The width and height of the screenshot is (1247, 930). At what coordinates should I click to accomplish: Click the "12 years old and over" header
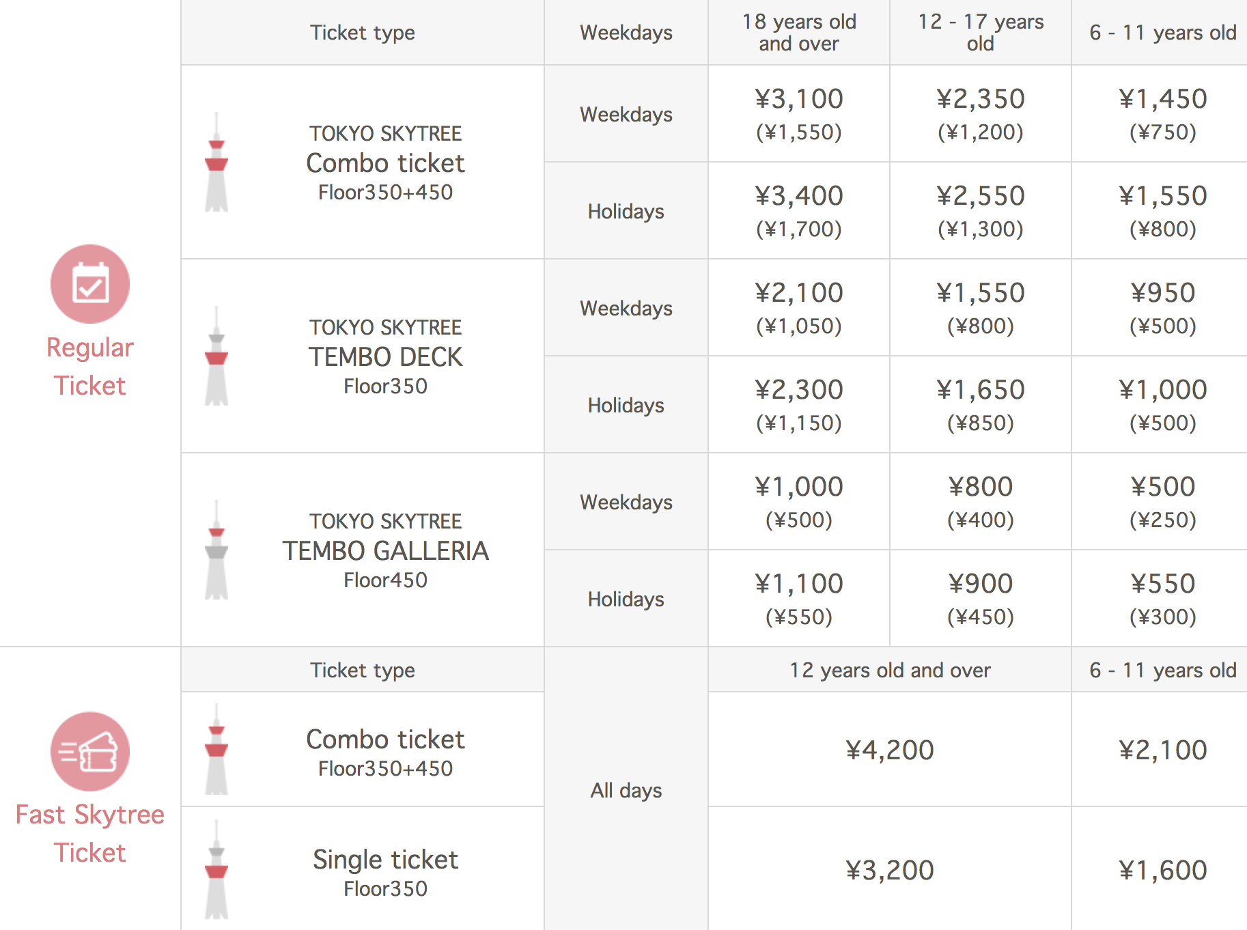pyautogui.click(x=890, y=671)
